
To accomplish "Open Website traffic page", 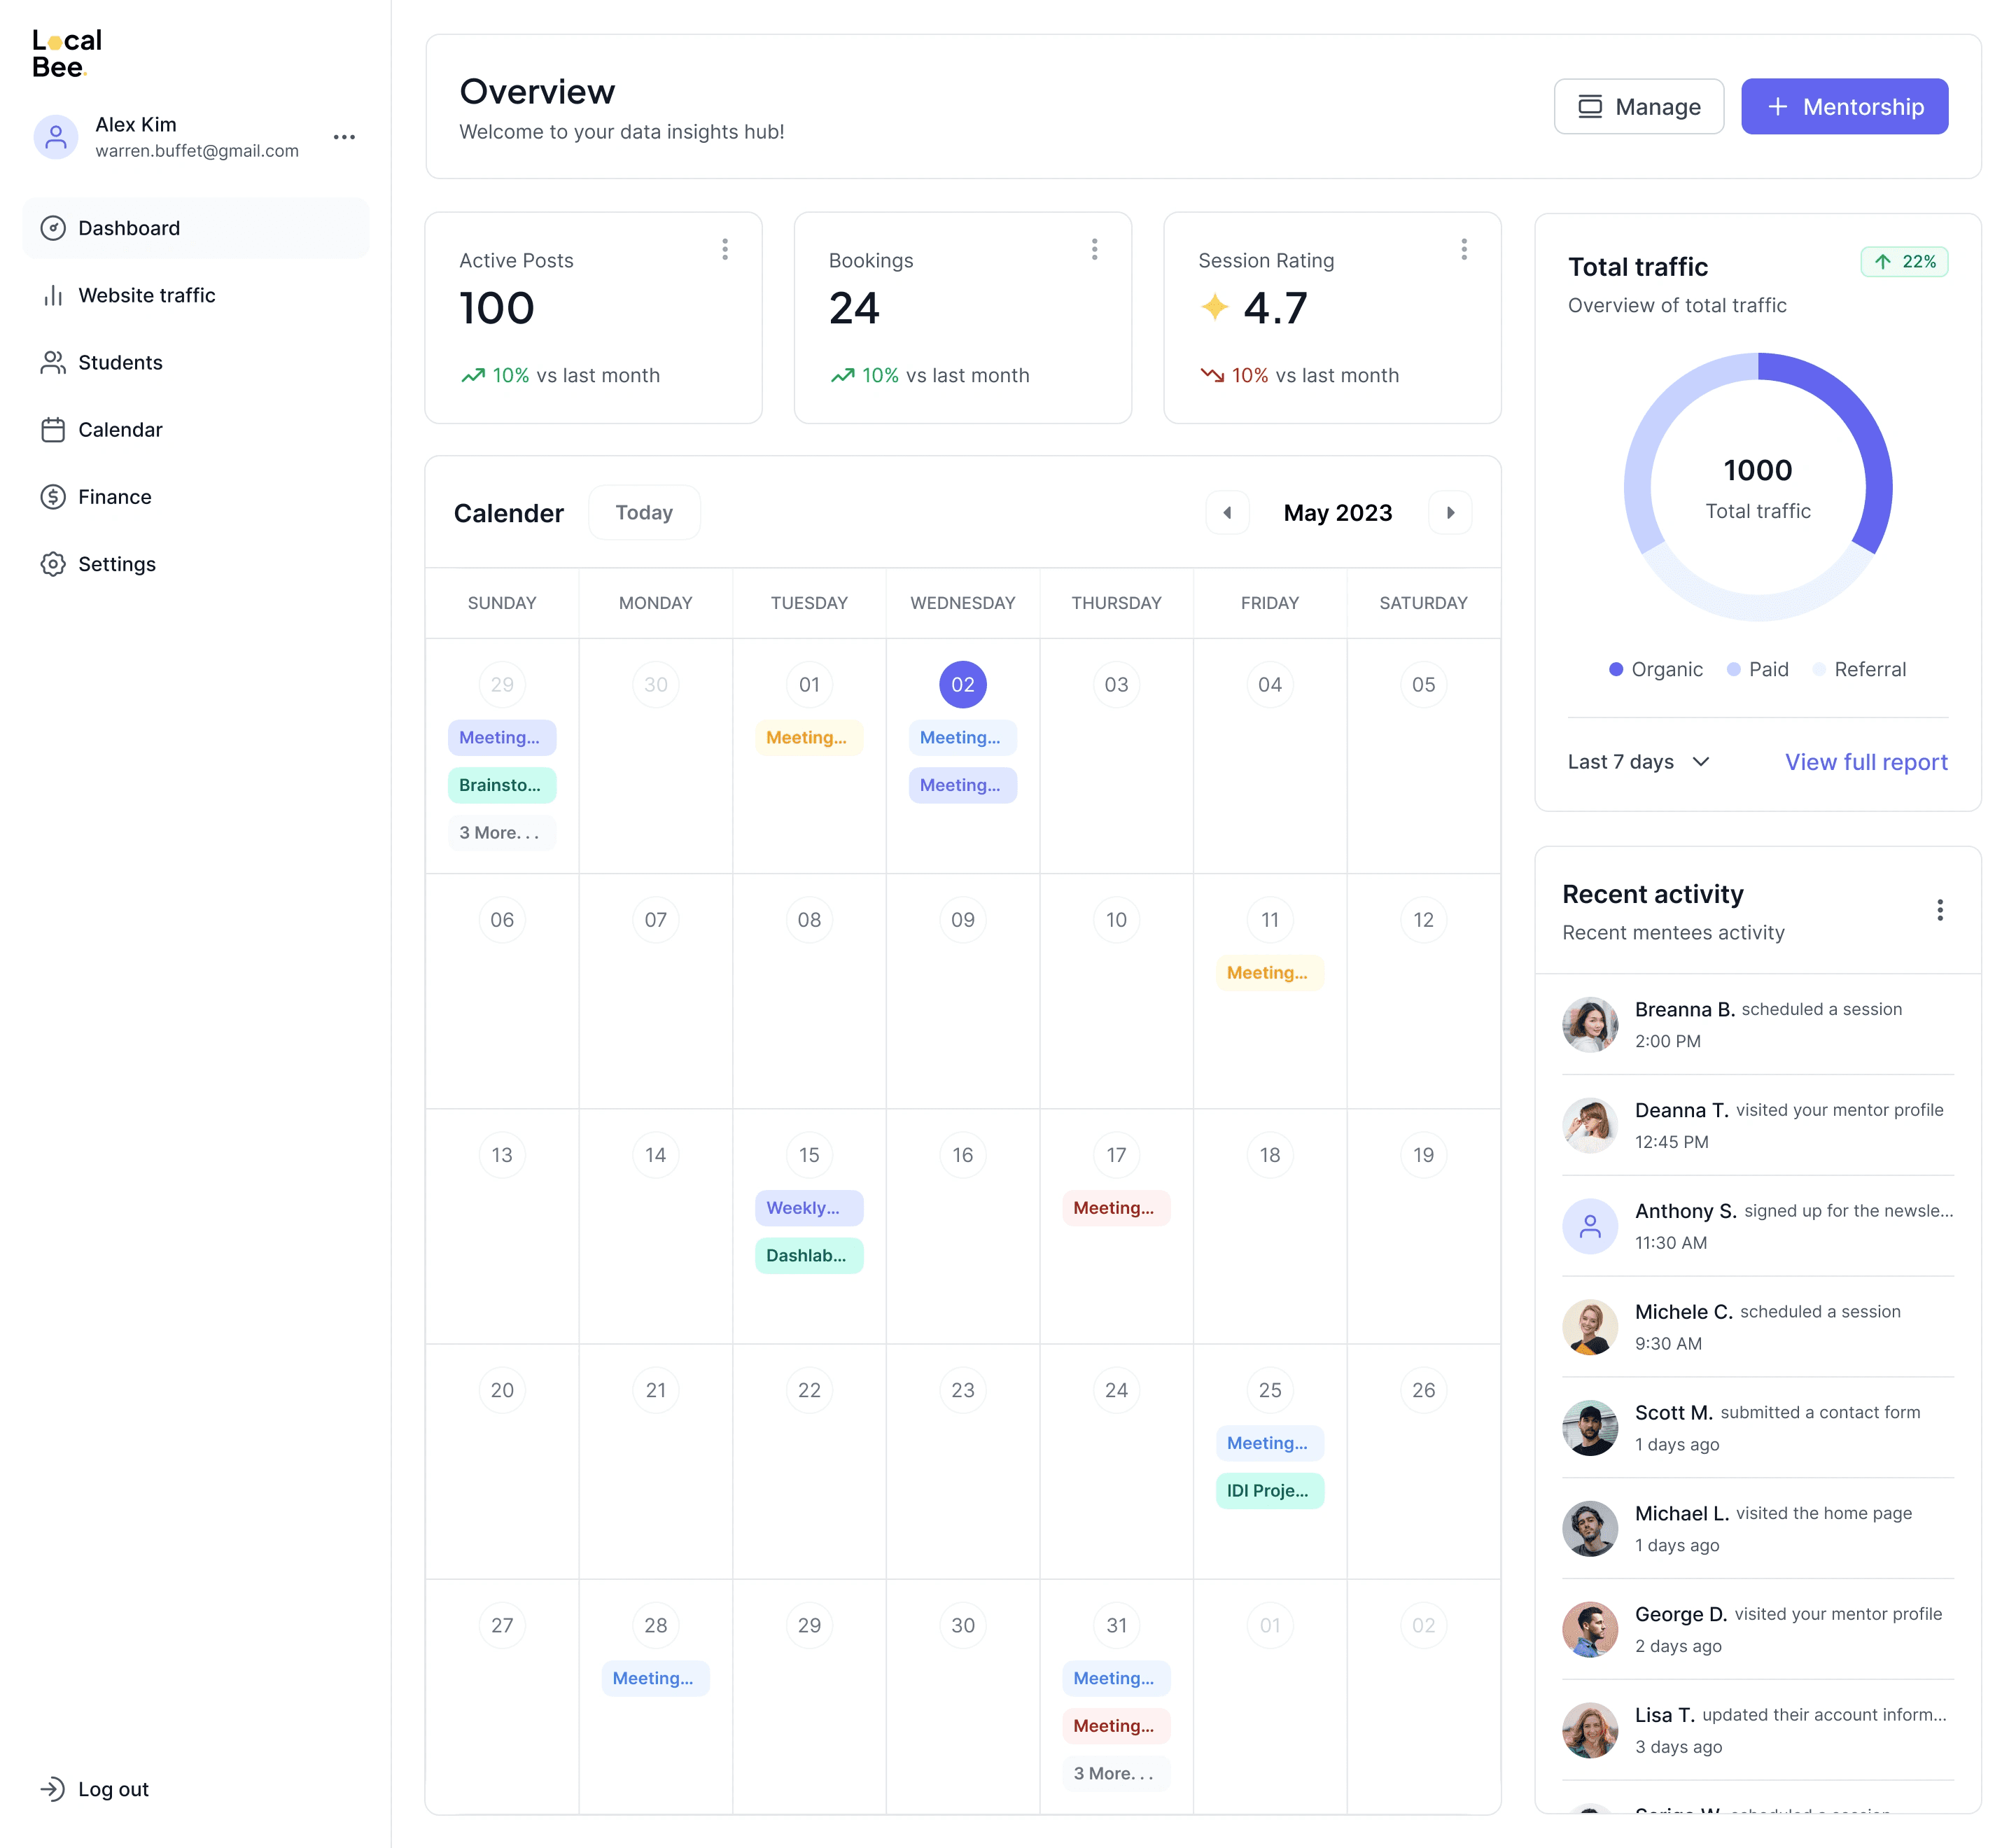I will point(196,295).
